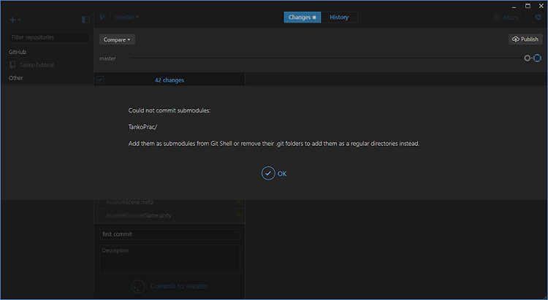Click the commit node on master timeline
This screenshot has height=300, width=548.
528,58
